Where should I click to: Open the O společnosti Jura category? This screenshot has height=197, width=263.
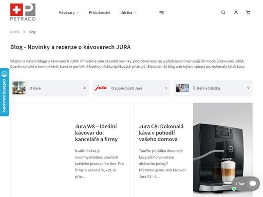click(131, 88)
